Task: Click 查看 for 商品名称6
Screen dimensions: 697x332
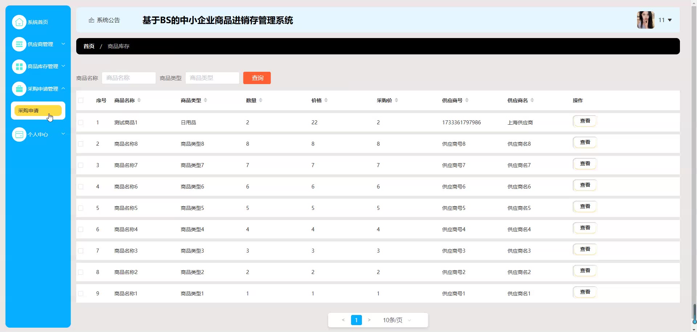Action: [585, 185]
